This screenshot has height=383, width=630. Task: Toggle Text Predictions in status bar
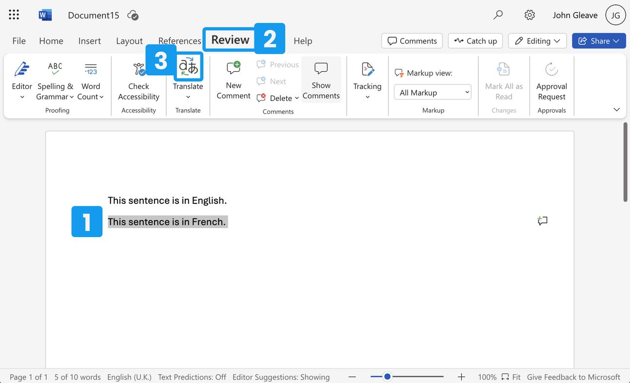(192, 377)
